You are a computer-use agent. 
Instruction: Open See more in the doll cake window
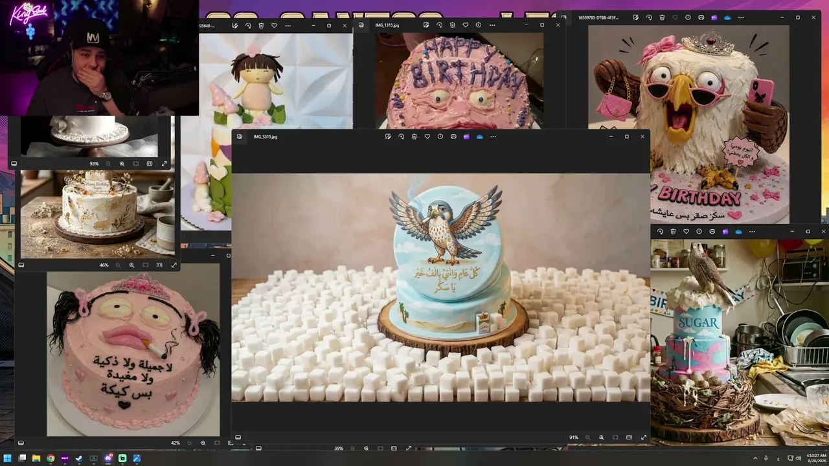[x=288, y=25]
